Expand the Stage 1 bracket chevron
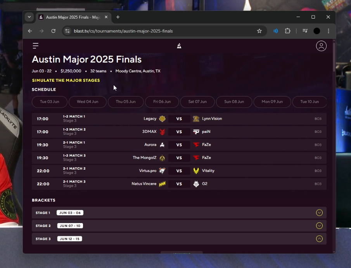This screenshot has width=351, height=268. tap(319, 213)
